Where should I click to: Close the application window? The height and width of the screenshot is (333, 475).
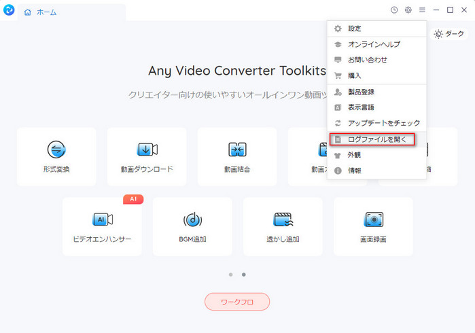tap(464, 10)
